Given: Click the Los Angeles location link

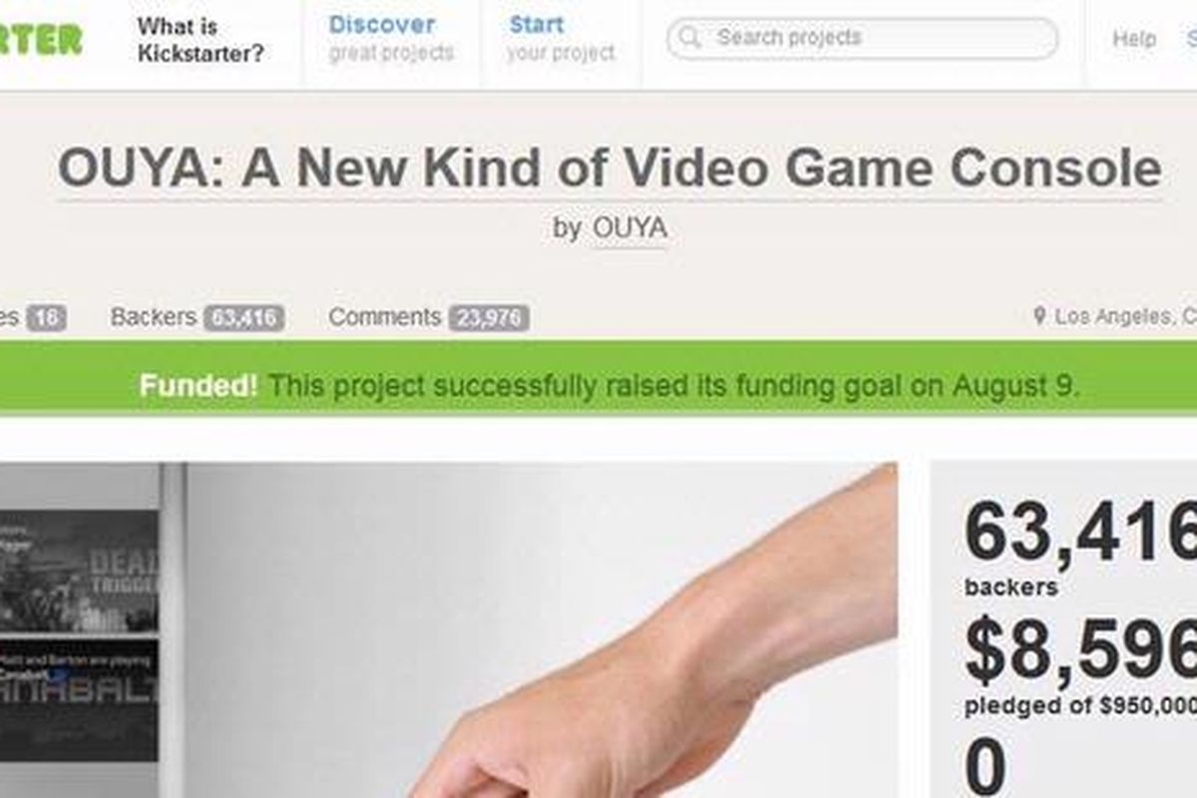Looking at the screenshot, I should click(x=1126, y=317).
